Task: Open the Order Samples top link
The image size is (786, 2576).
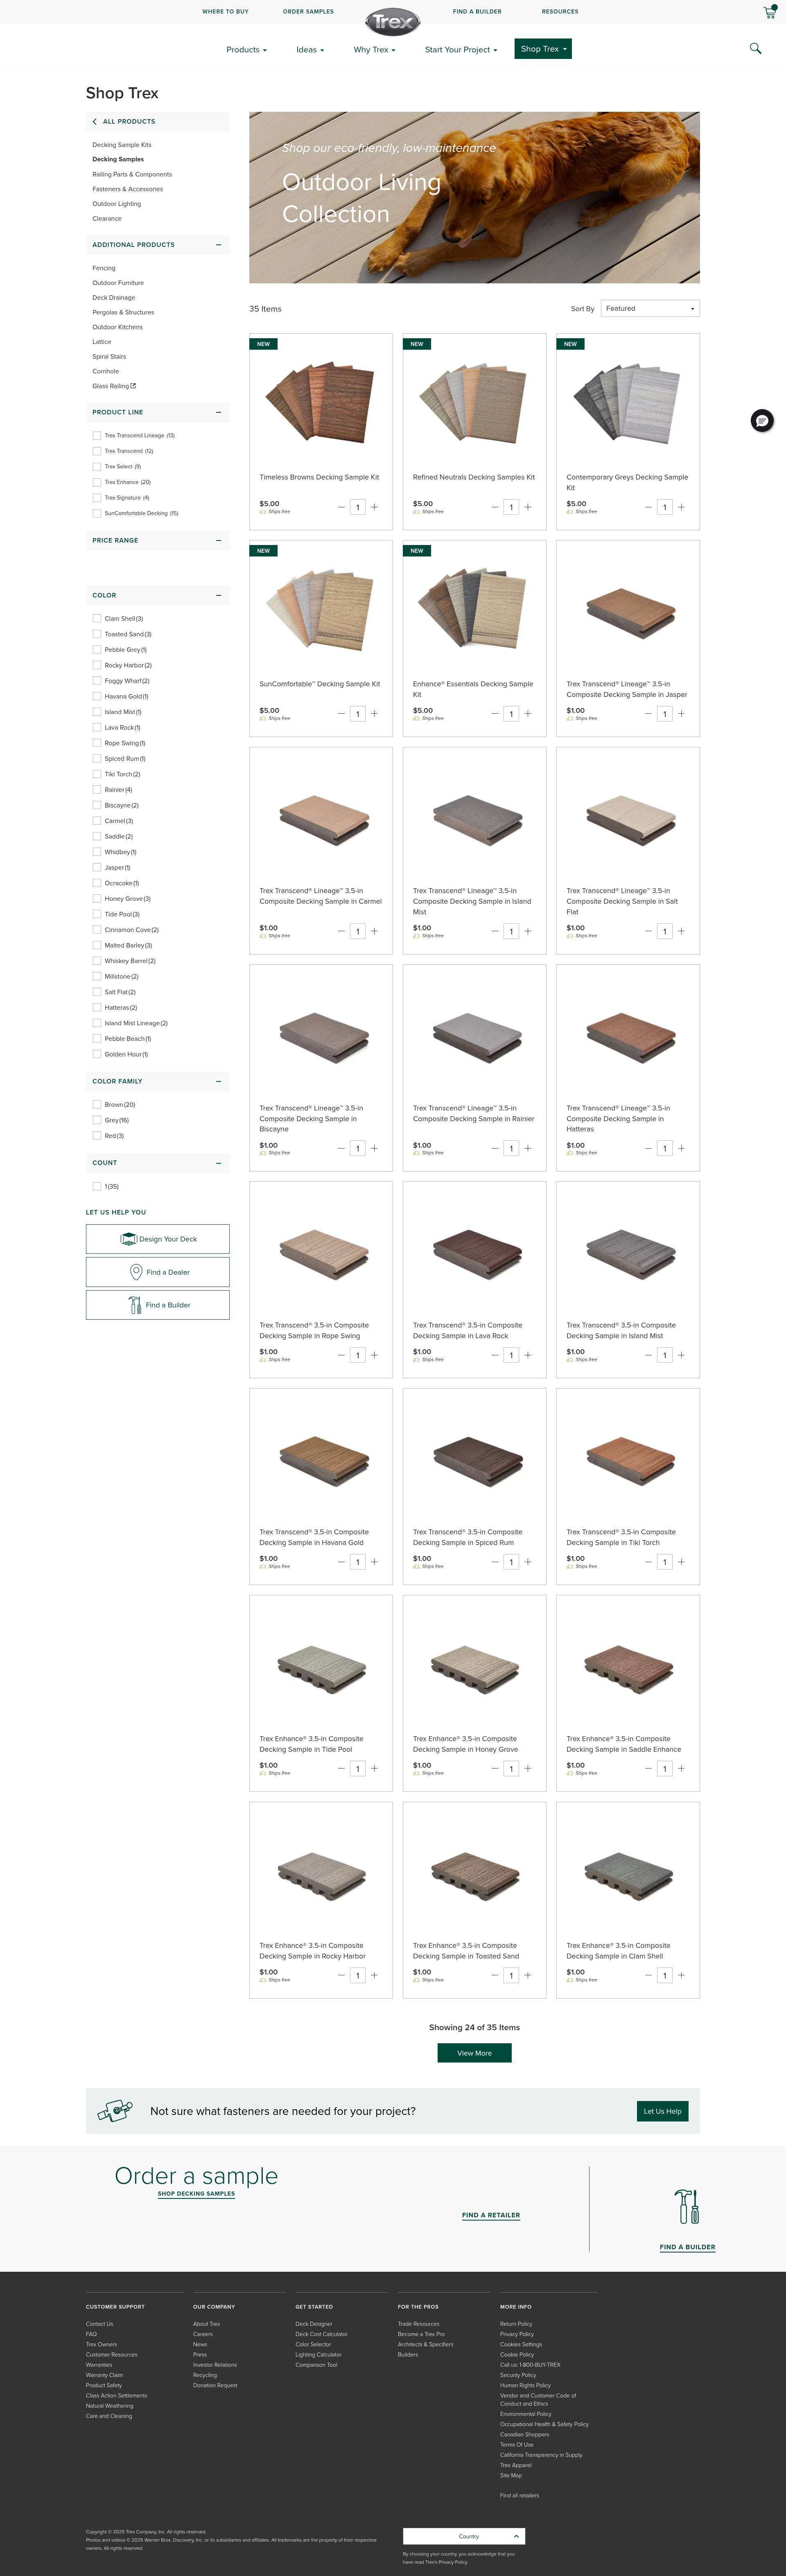Action: click(x=308, y=12)
